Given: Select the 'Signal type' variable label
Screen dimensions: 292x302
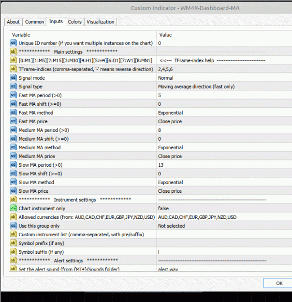Looking at the screenshot, I should point(30,86).
